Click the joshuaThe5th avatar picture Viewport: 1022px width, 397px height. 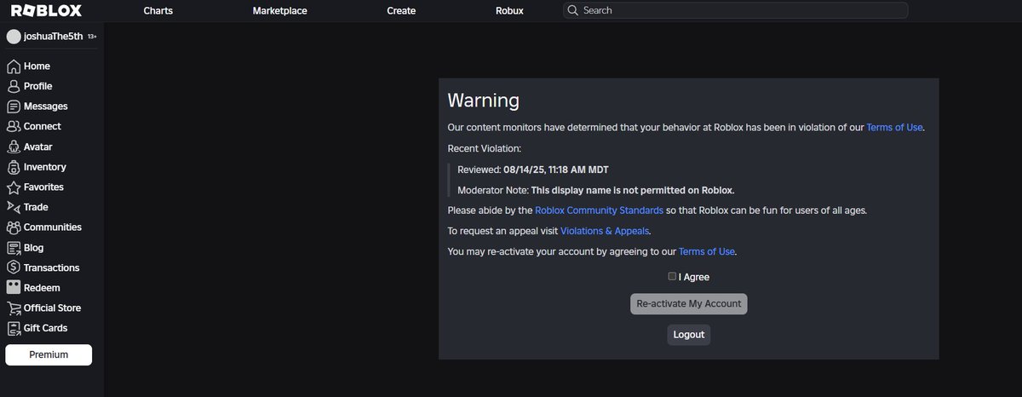coord(14,37)
